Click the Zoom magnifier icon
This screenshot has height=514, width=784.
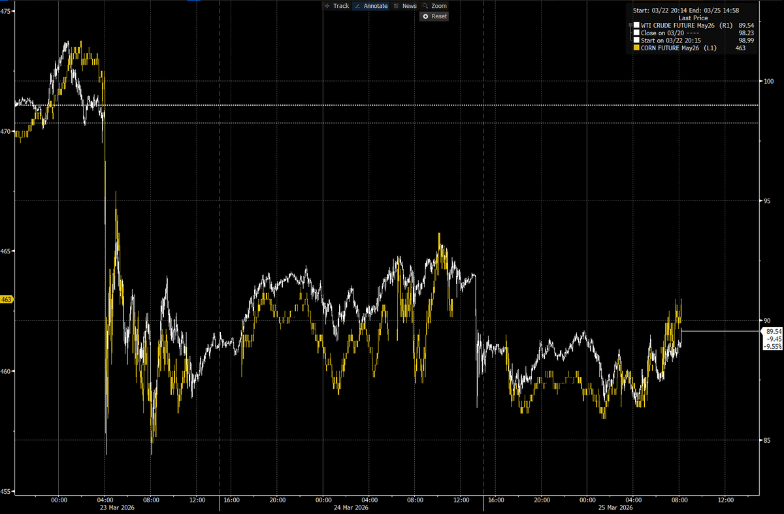(x=425, y=6)
